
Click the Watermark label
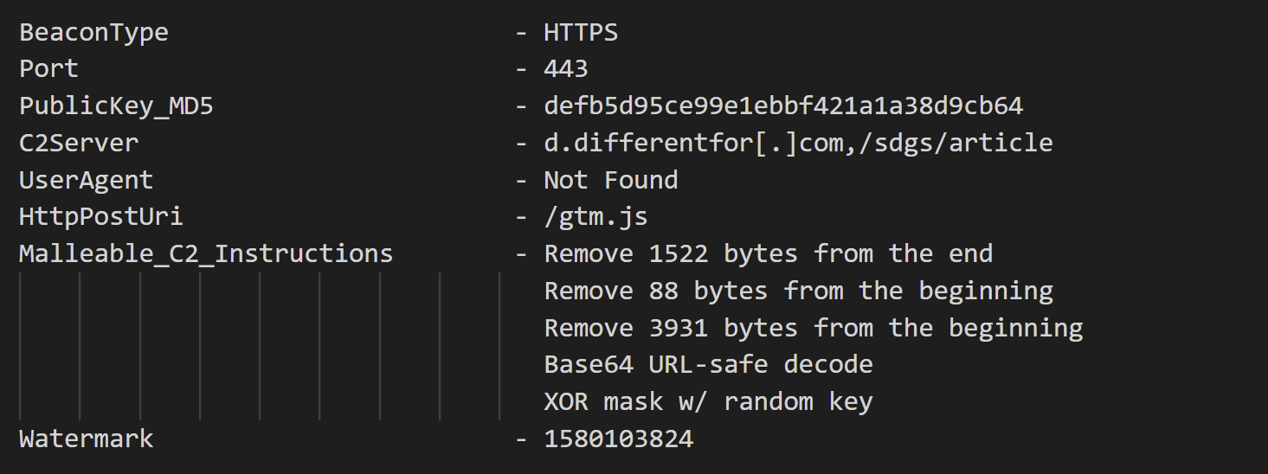pyautogui.click(x=86, y=438)
